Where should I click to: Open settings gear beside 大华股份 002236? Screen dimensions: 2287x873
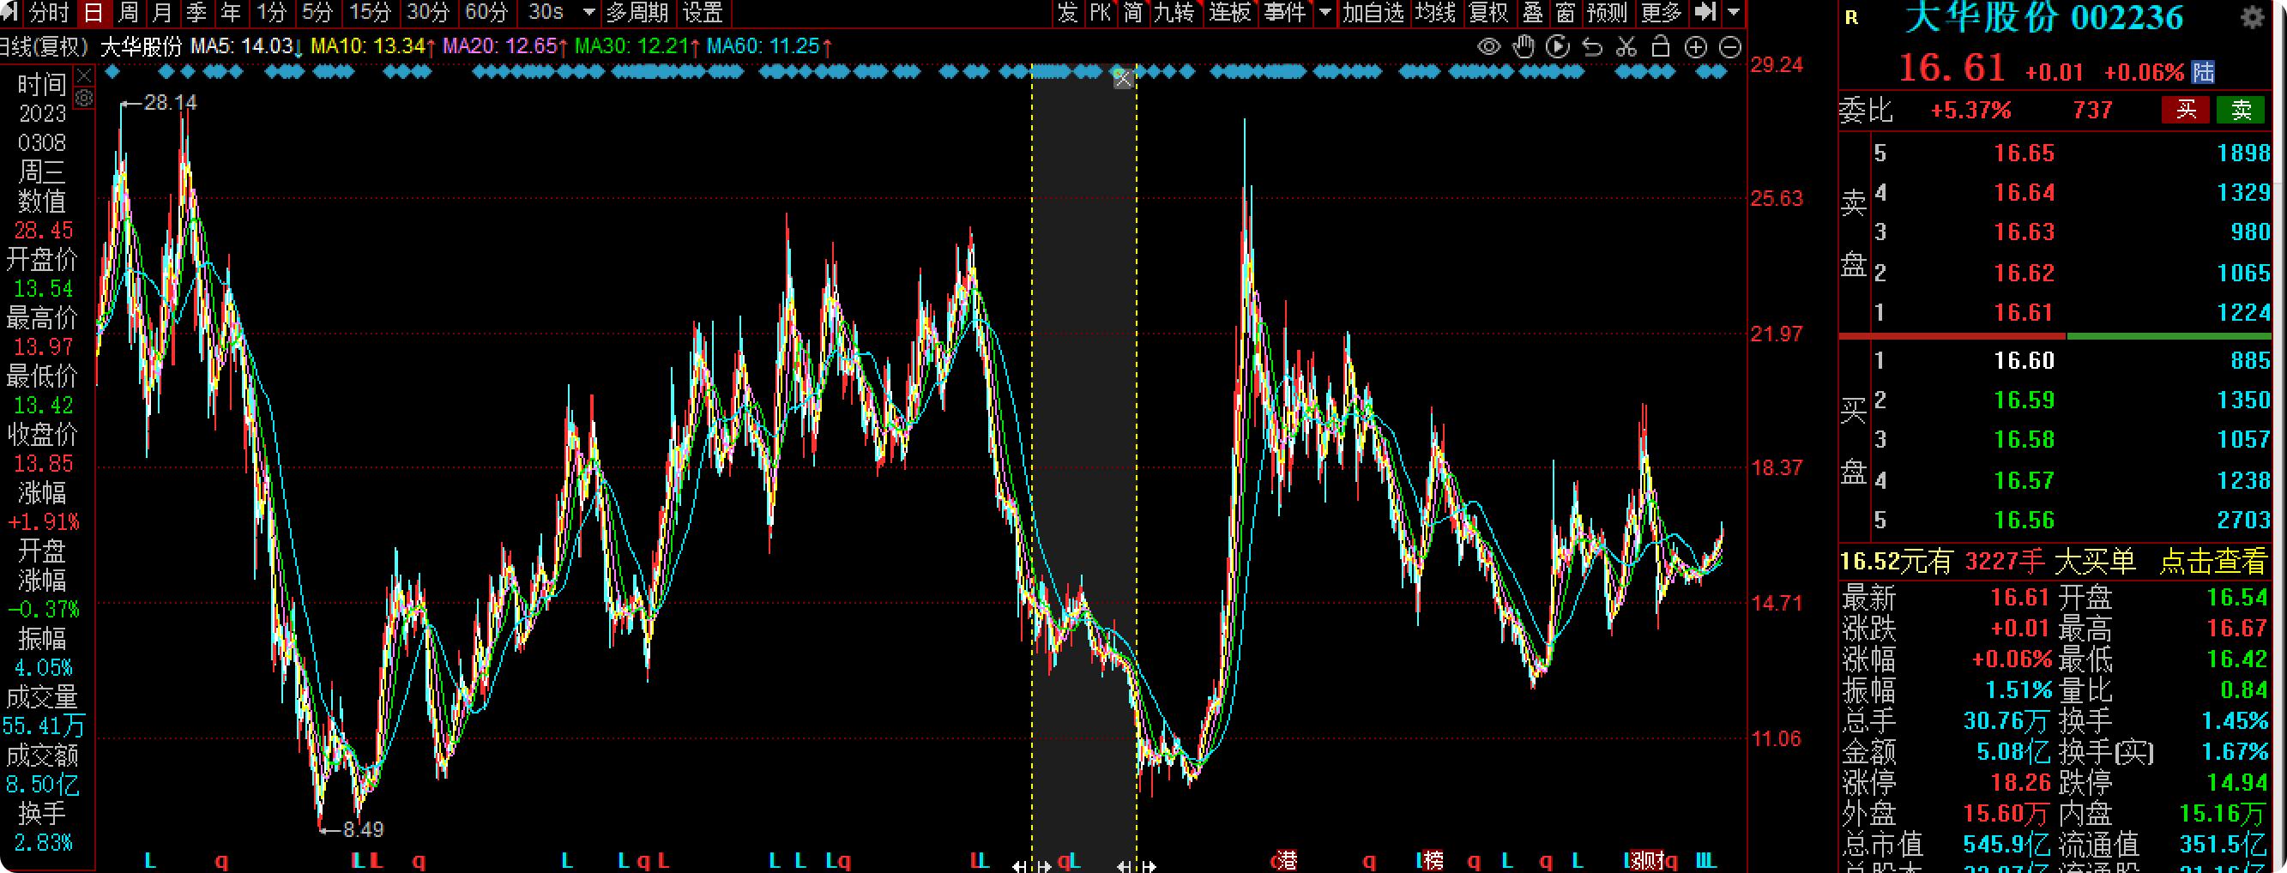[2253, 17]
